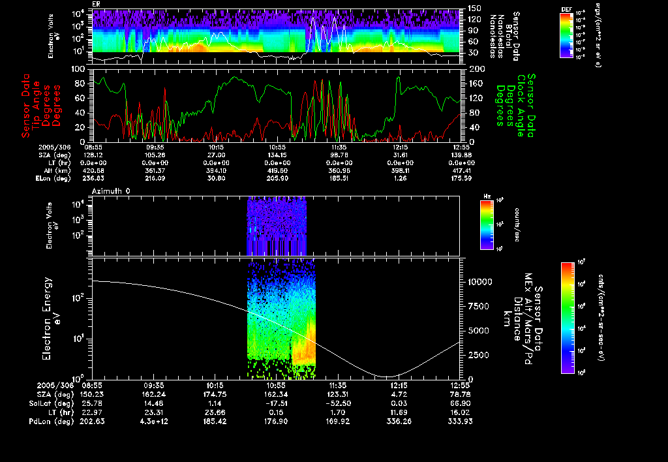Click the local time value 16.02
The image size is (668, 462).
460,412
